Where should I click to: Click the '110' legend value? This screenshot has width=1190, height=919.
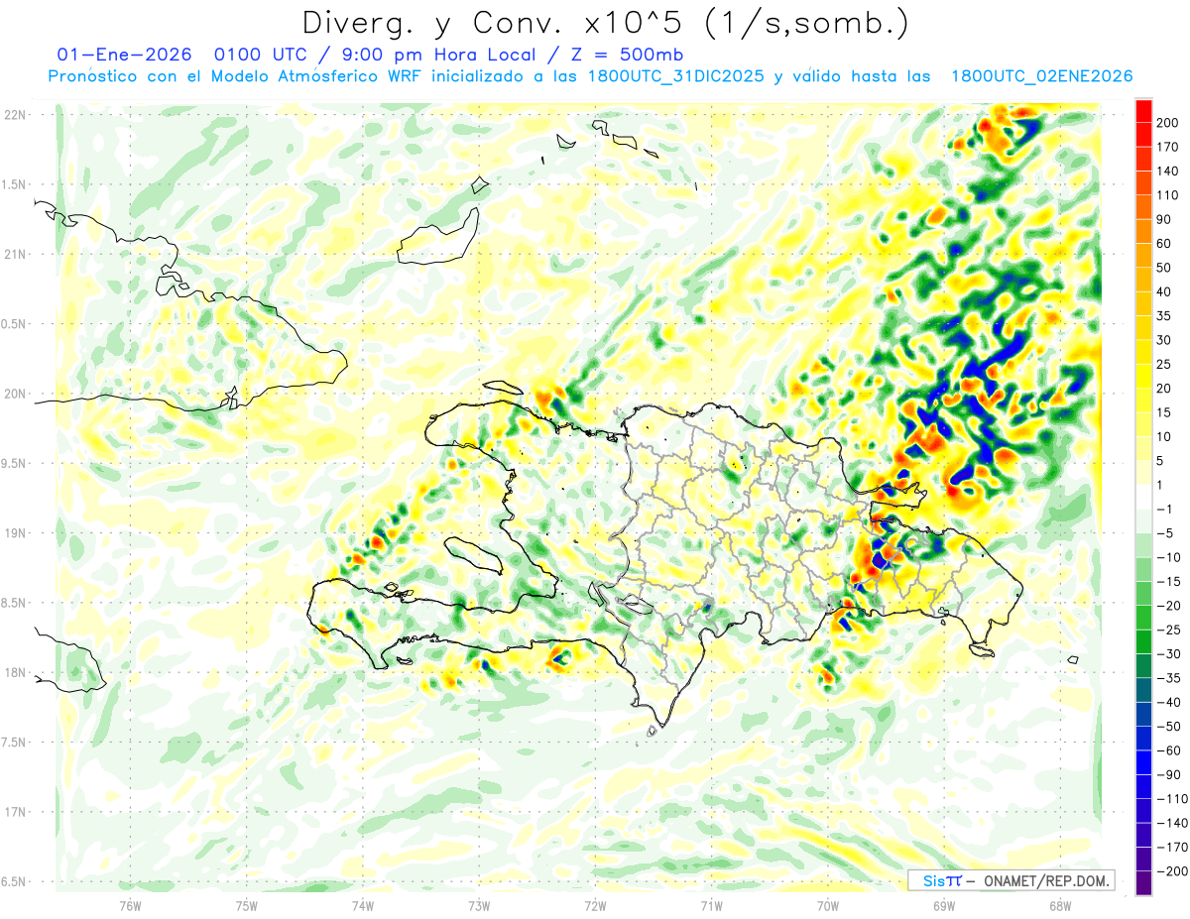(1167, 195)
